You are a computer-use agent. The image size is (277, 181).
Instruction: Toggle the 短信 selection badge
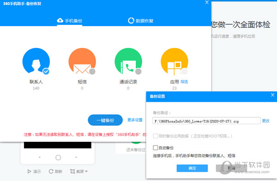coord(92,71)
